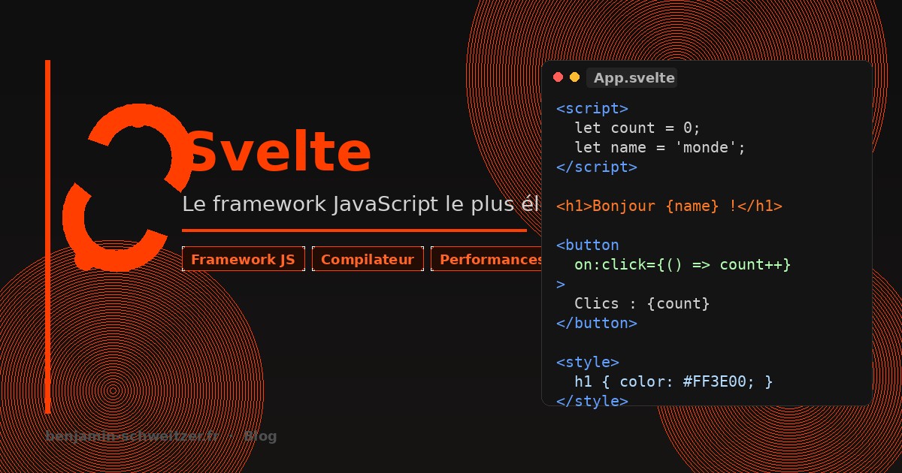This screenshot has width=902, height=473.
Task: Click the Framework JS tag
Action: pyautogui.click(x=244, y=259)
